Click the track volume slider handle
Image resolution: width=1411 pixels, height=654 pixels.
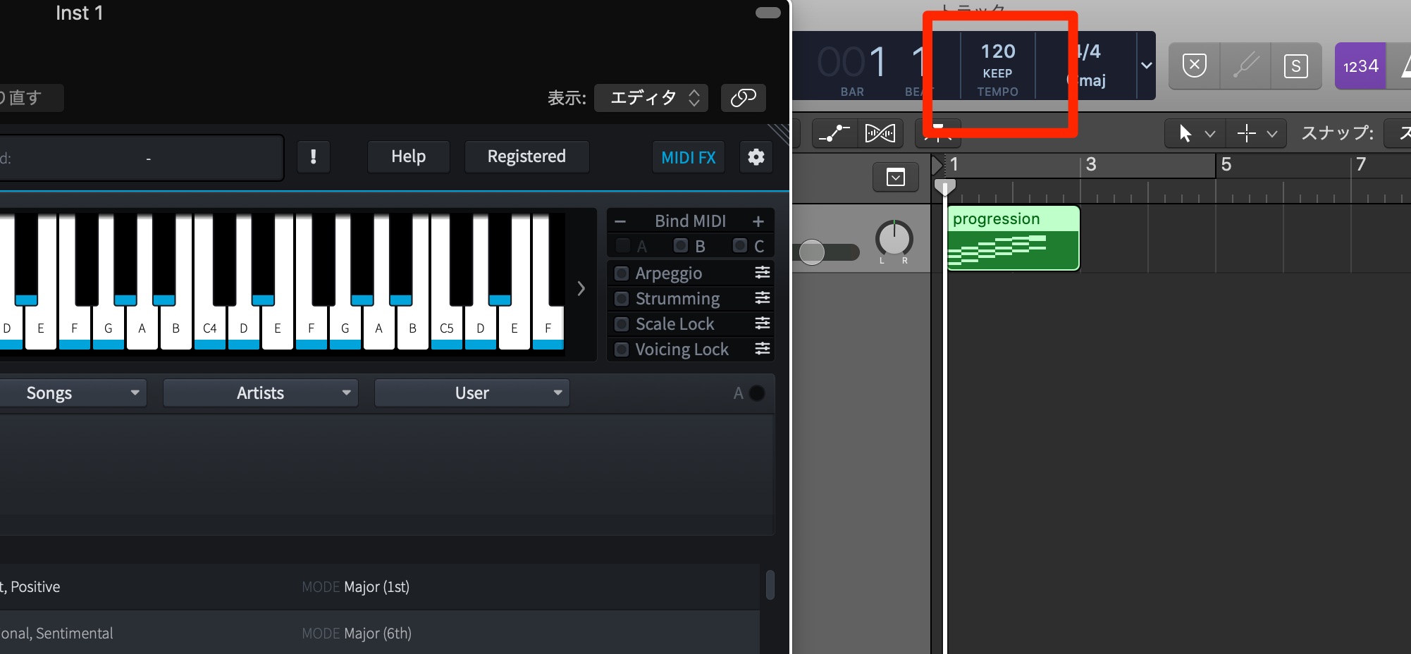(812, 252)
